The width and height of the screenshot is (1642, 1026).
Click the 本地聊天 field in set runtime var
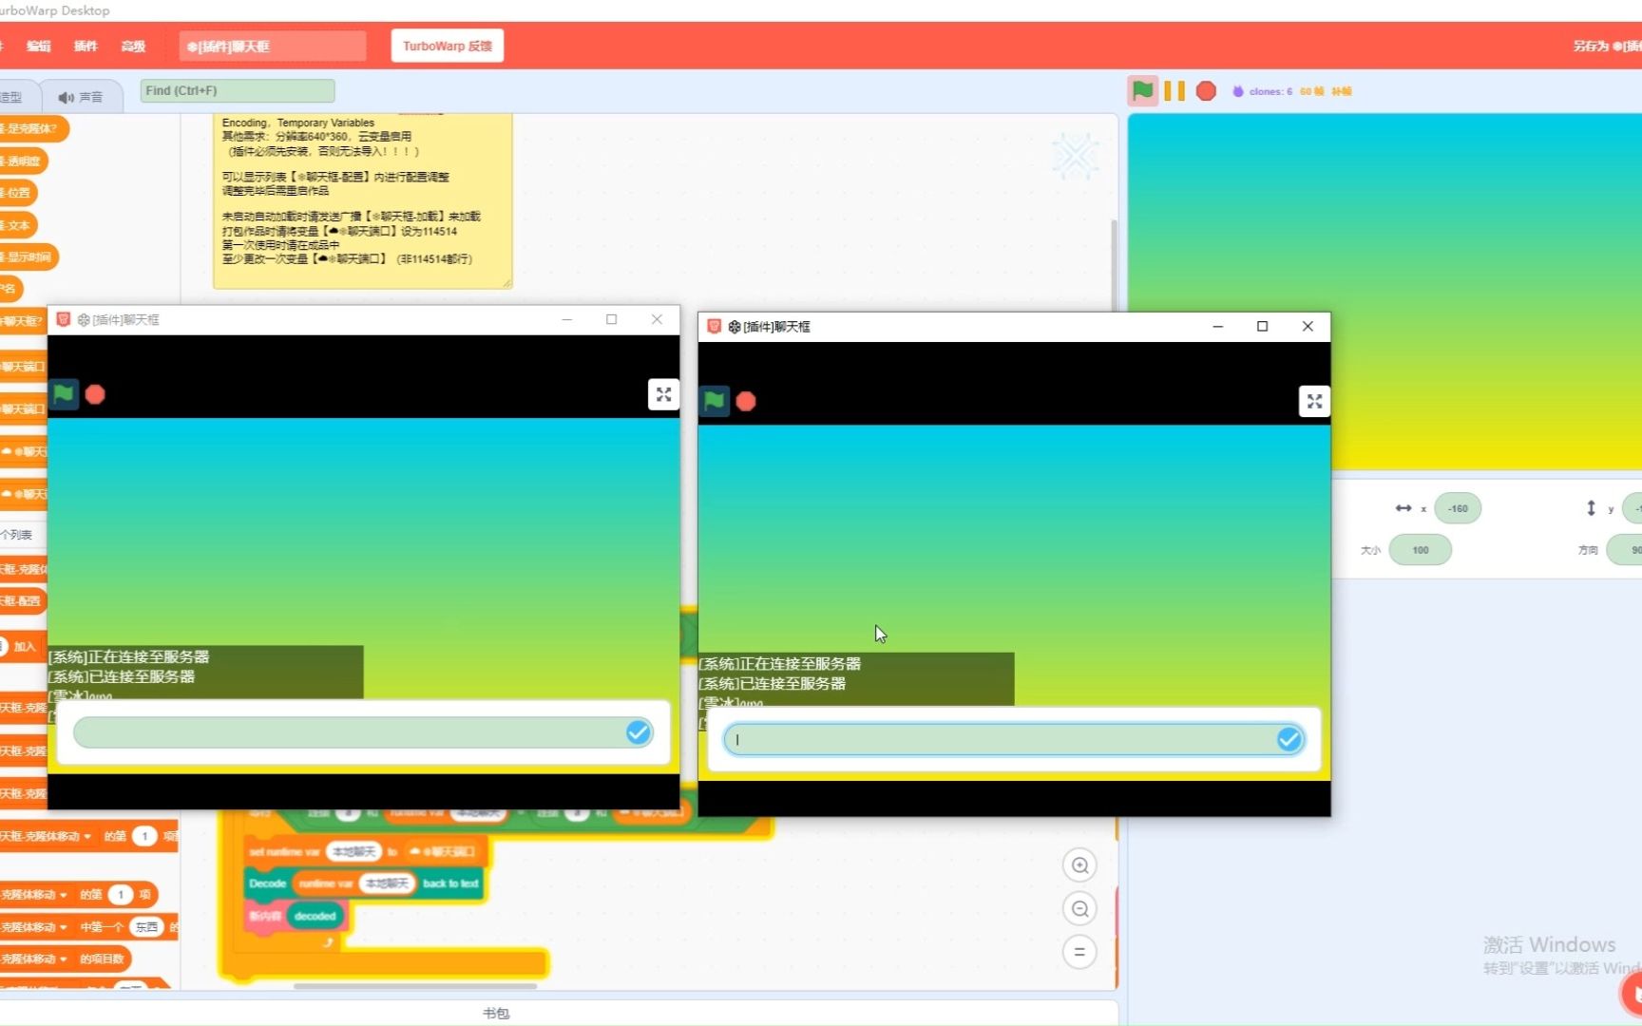(x=354, y=851)
